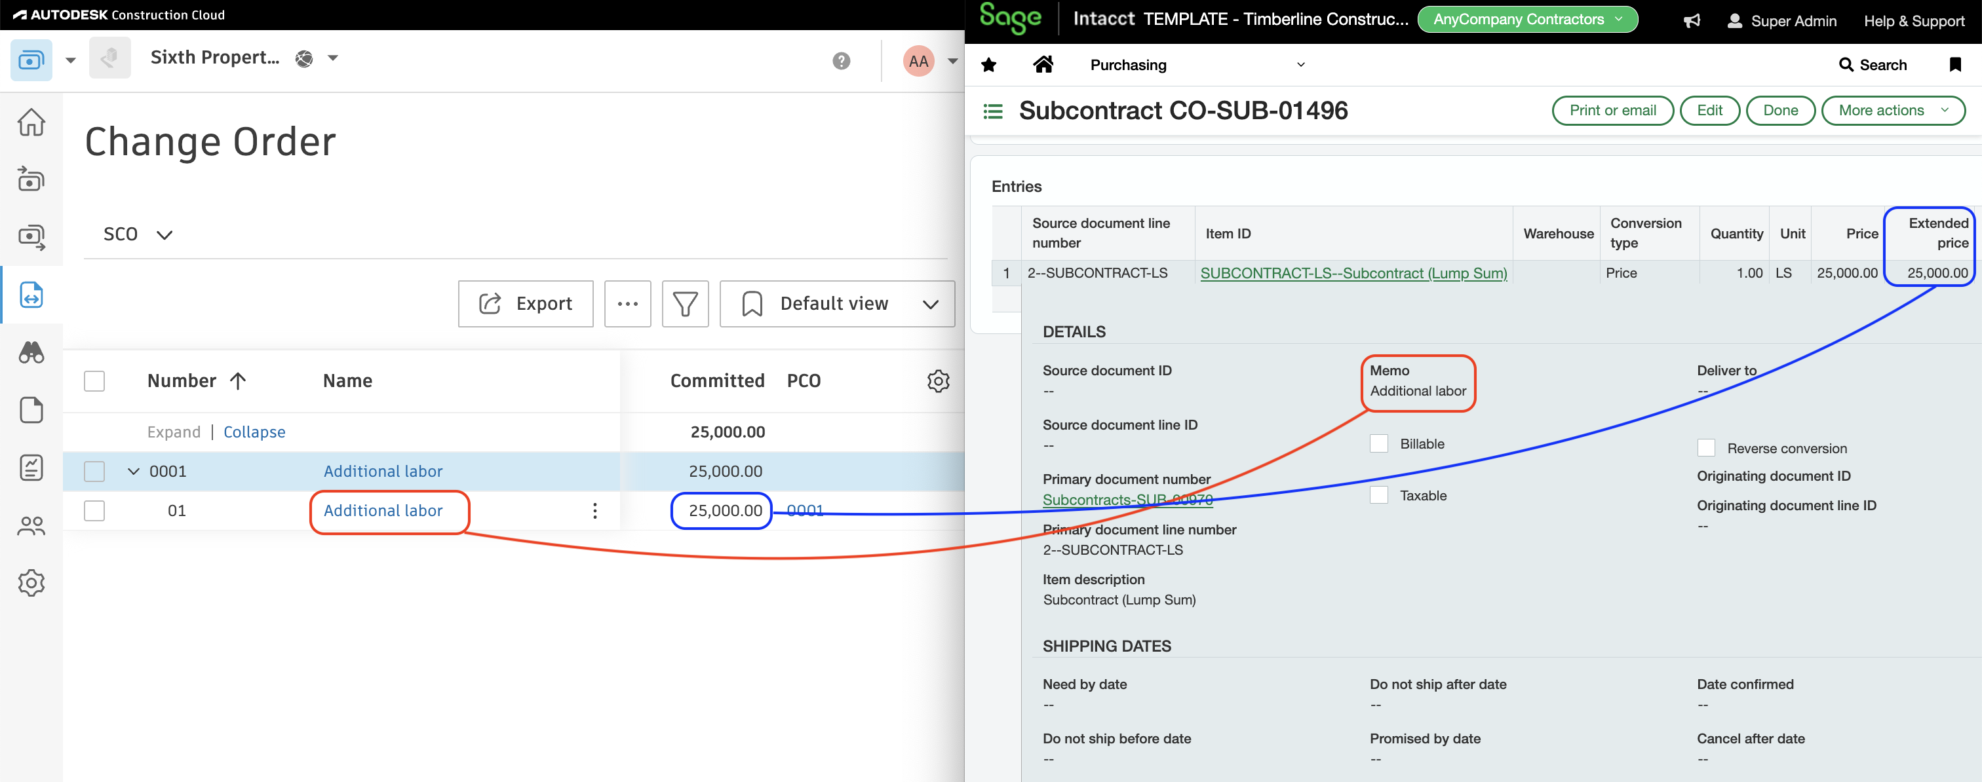The height and width of the screenshot is (782, 1982).
Task: Open the PCO 0001 link
Action: [805, 511]
